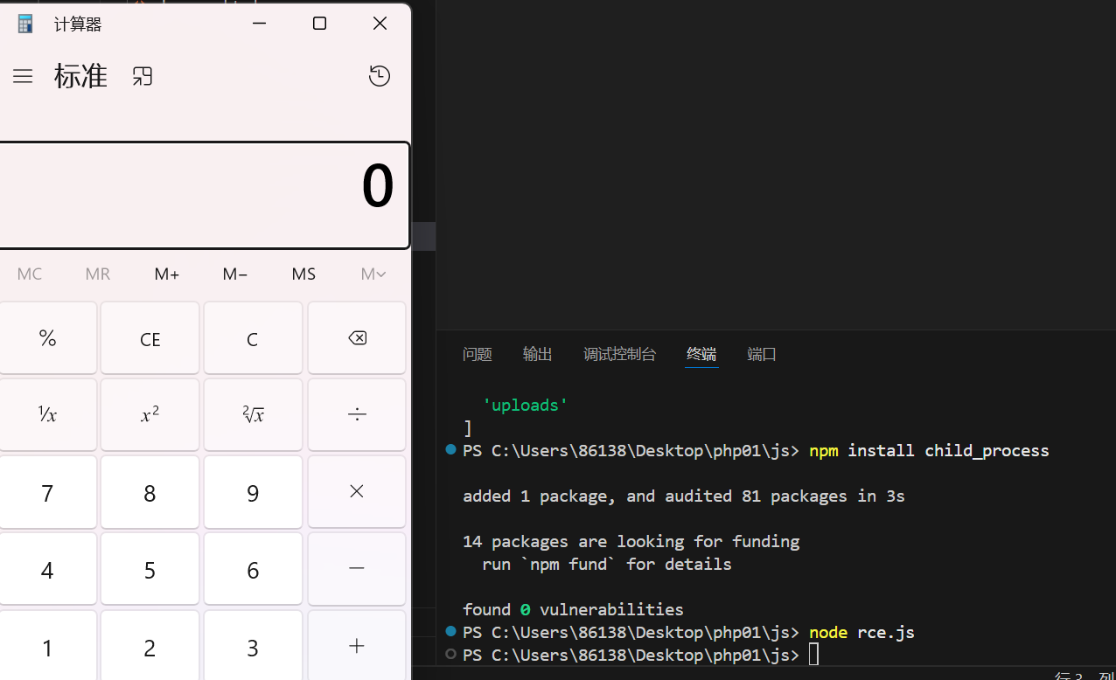Image resolution: width=1116 pixels, height=680 pixels.
Task: Switch to the 问题 panel tab
Action: point(478,354)
